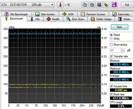Increase the short stroke gB stepper

click(x=122, y=49)
